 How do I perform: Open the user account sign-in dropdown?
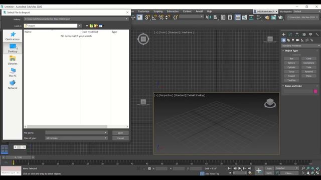pyautogui.click(x=265, y=11)
